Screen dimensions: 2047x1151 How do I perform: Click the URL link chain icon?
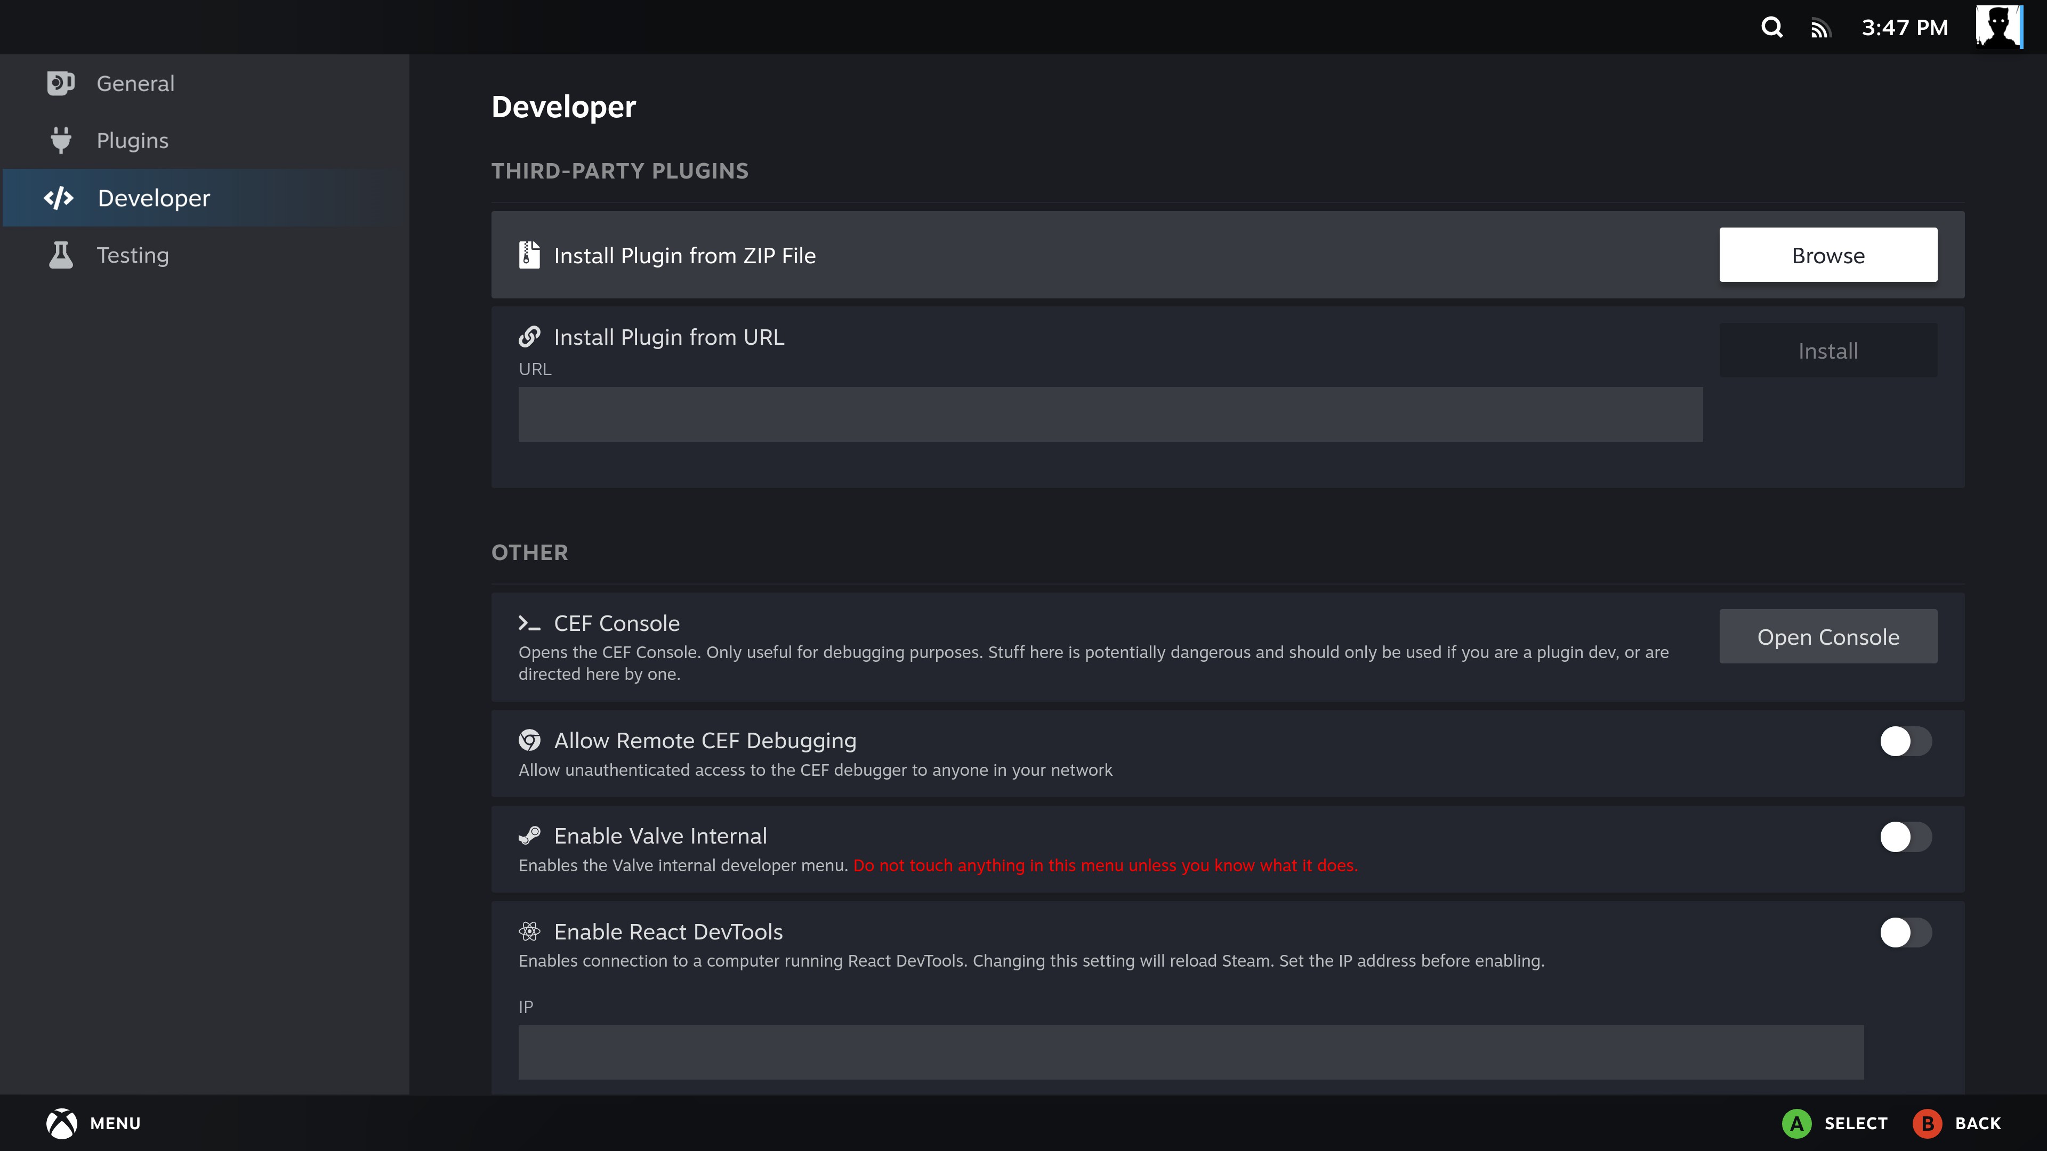pyautogui.click(x=529, y=337)
